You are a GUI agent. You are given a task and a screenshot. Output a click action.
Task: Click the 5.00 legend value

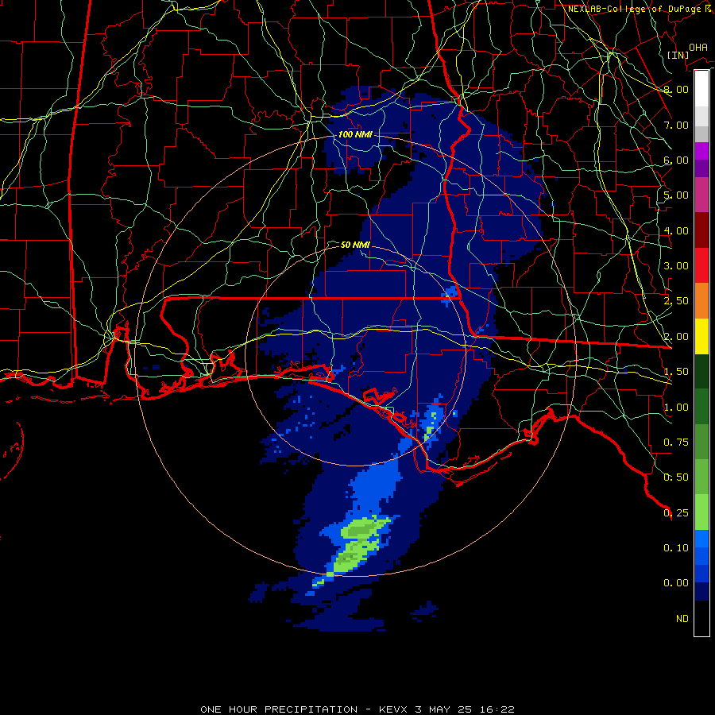(676, 195)
